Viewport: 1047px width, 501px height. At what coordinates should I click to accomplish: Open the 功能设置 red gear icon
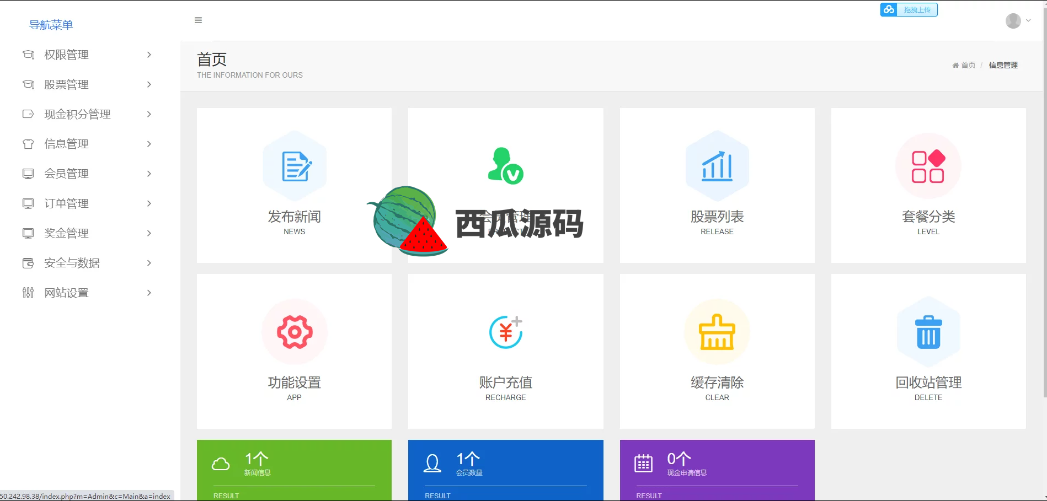[295, 332]
